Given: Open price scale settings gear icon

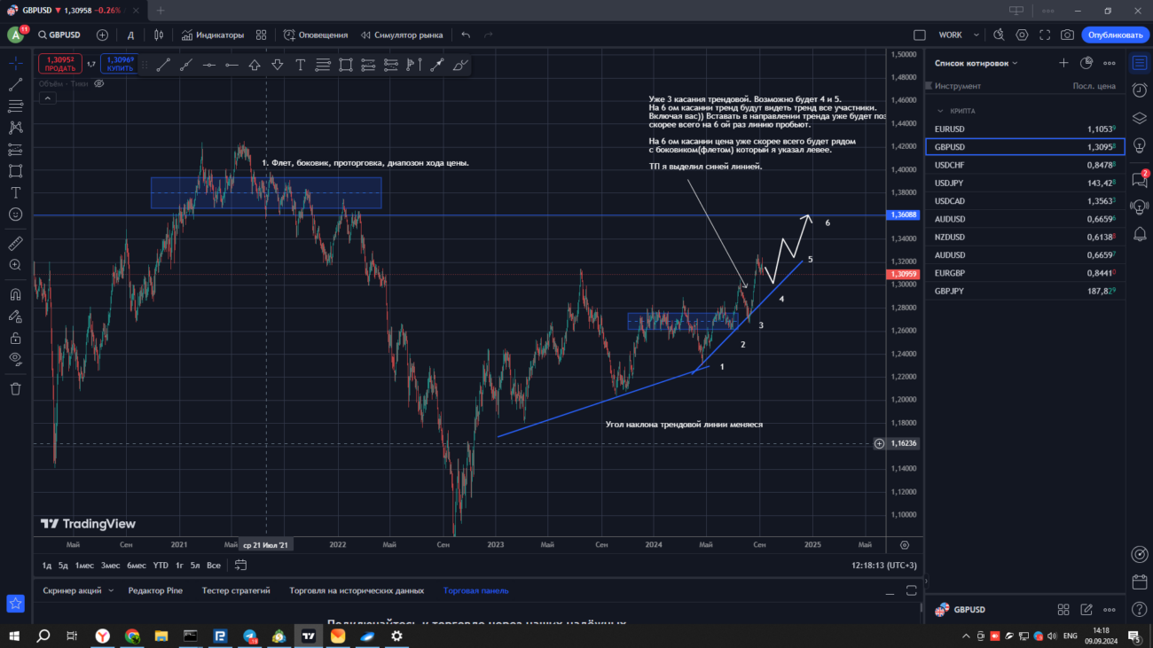Looking at the screenshot, I should click(904, 545).
